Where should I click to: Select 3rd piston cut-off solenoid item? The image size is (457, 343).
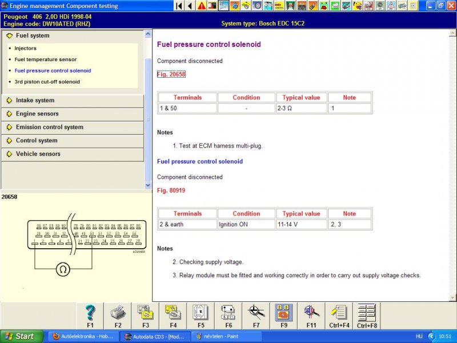(47, 82)
